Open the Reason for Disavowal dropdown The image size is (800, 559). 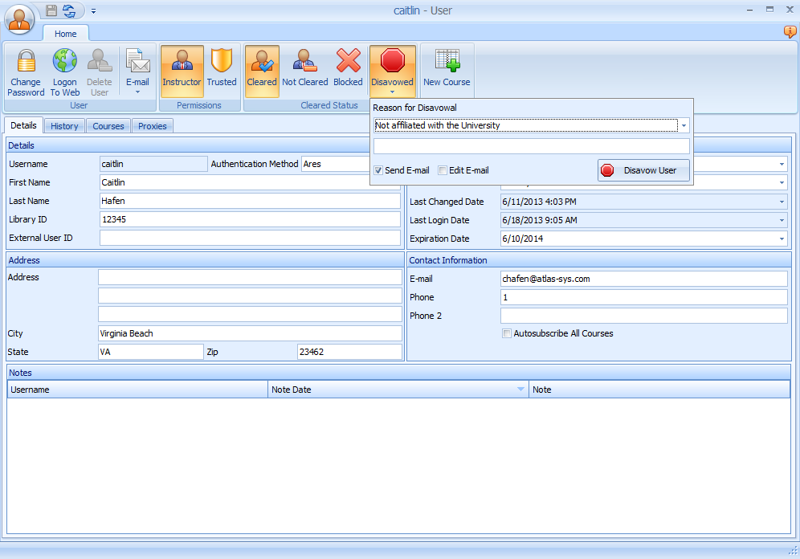point(684,125)
